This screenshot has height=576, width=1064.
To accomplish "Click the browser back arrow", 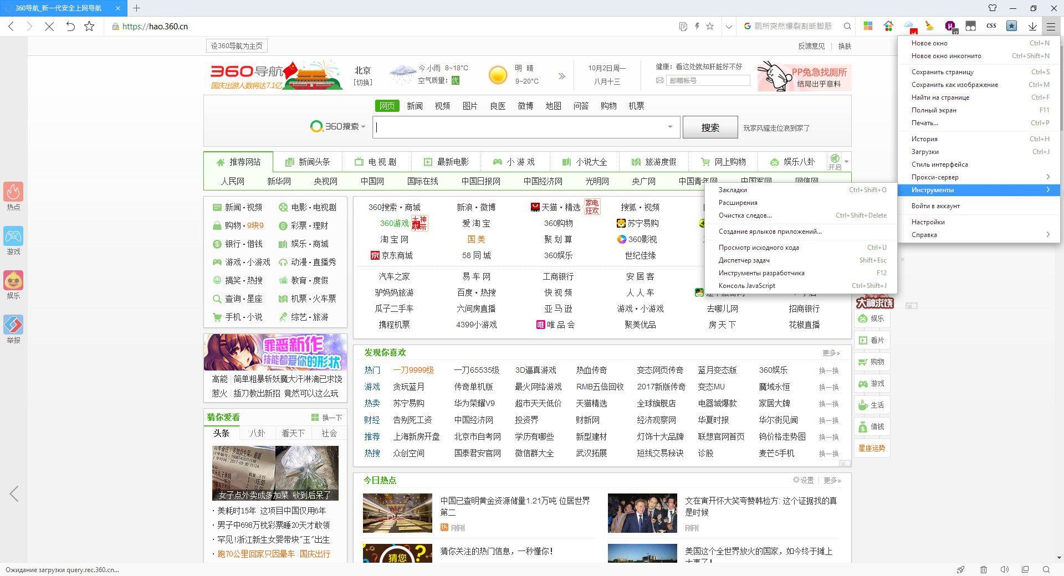I will (x=12, y=26).
